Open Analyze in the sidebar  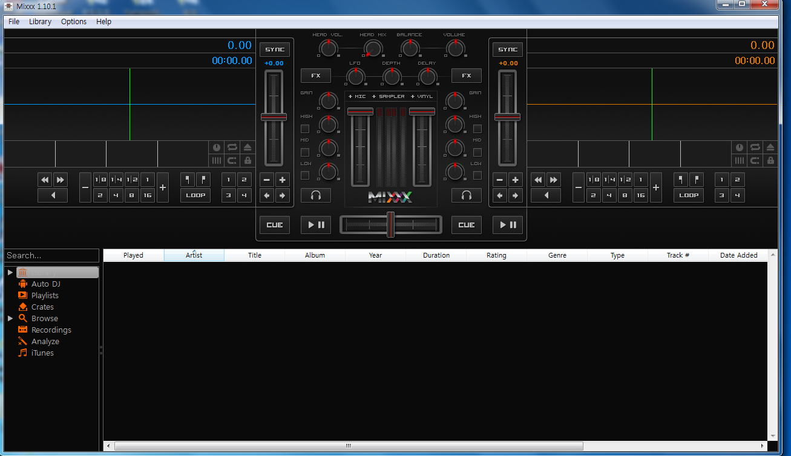(45, 341)
